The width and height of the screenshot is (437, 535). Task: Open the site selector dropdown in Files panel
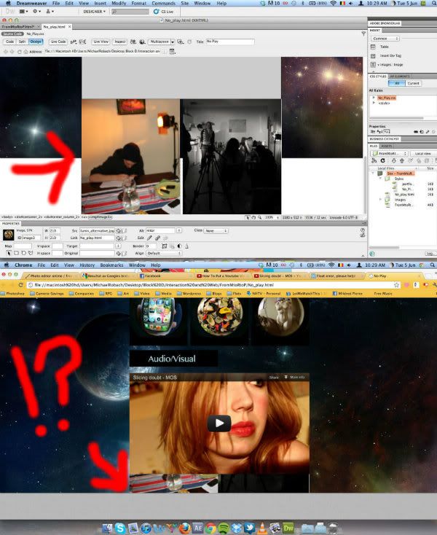coord(390,154)
